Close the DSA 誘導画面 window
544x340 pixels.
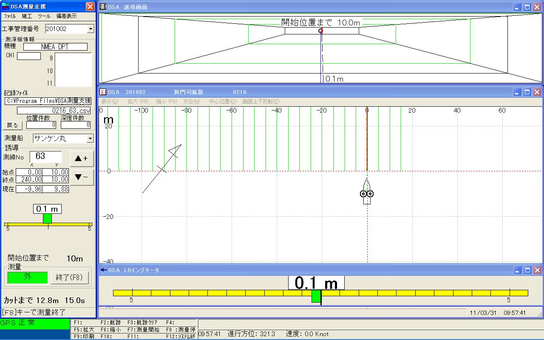(x=537, y=7)
